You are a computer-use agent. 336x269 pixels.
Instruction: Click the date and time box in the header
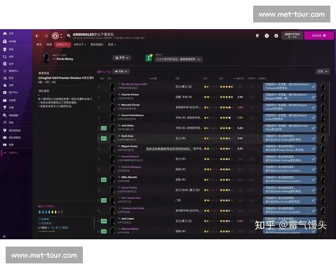[x=292, y=36]
